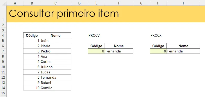
Task: Select the PROCX result cell Fernanda
Action: (x=183, y=51)
